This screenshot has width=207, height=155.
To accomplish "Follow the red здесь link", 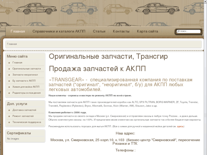I will click(180, 126).
